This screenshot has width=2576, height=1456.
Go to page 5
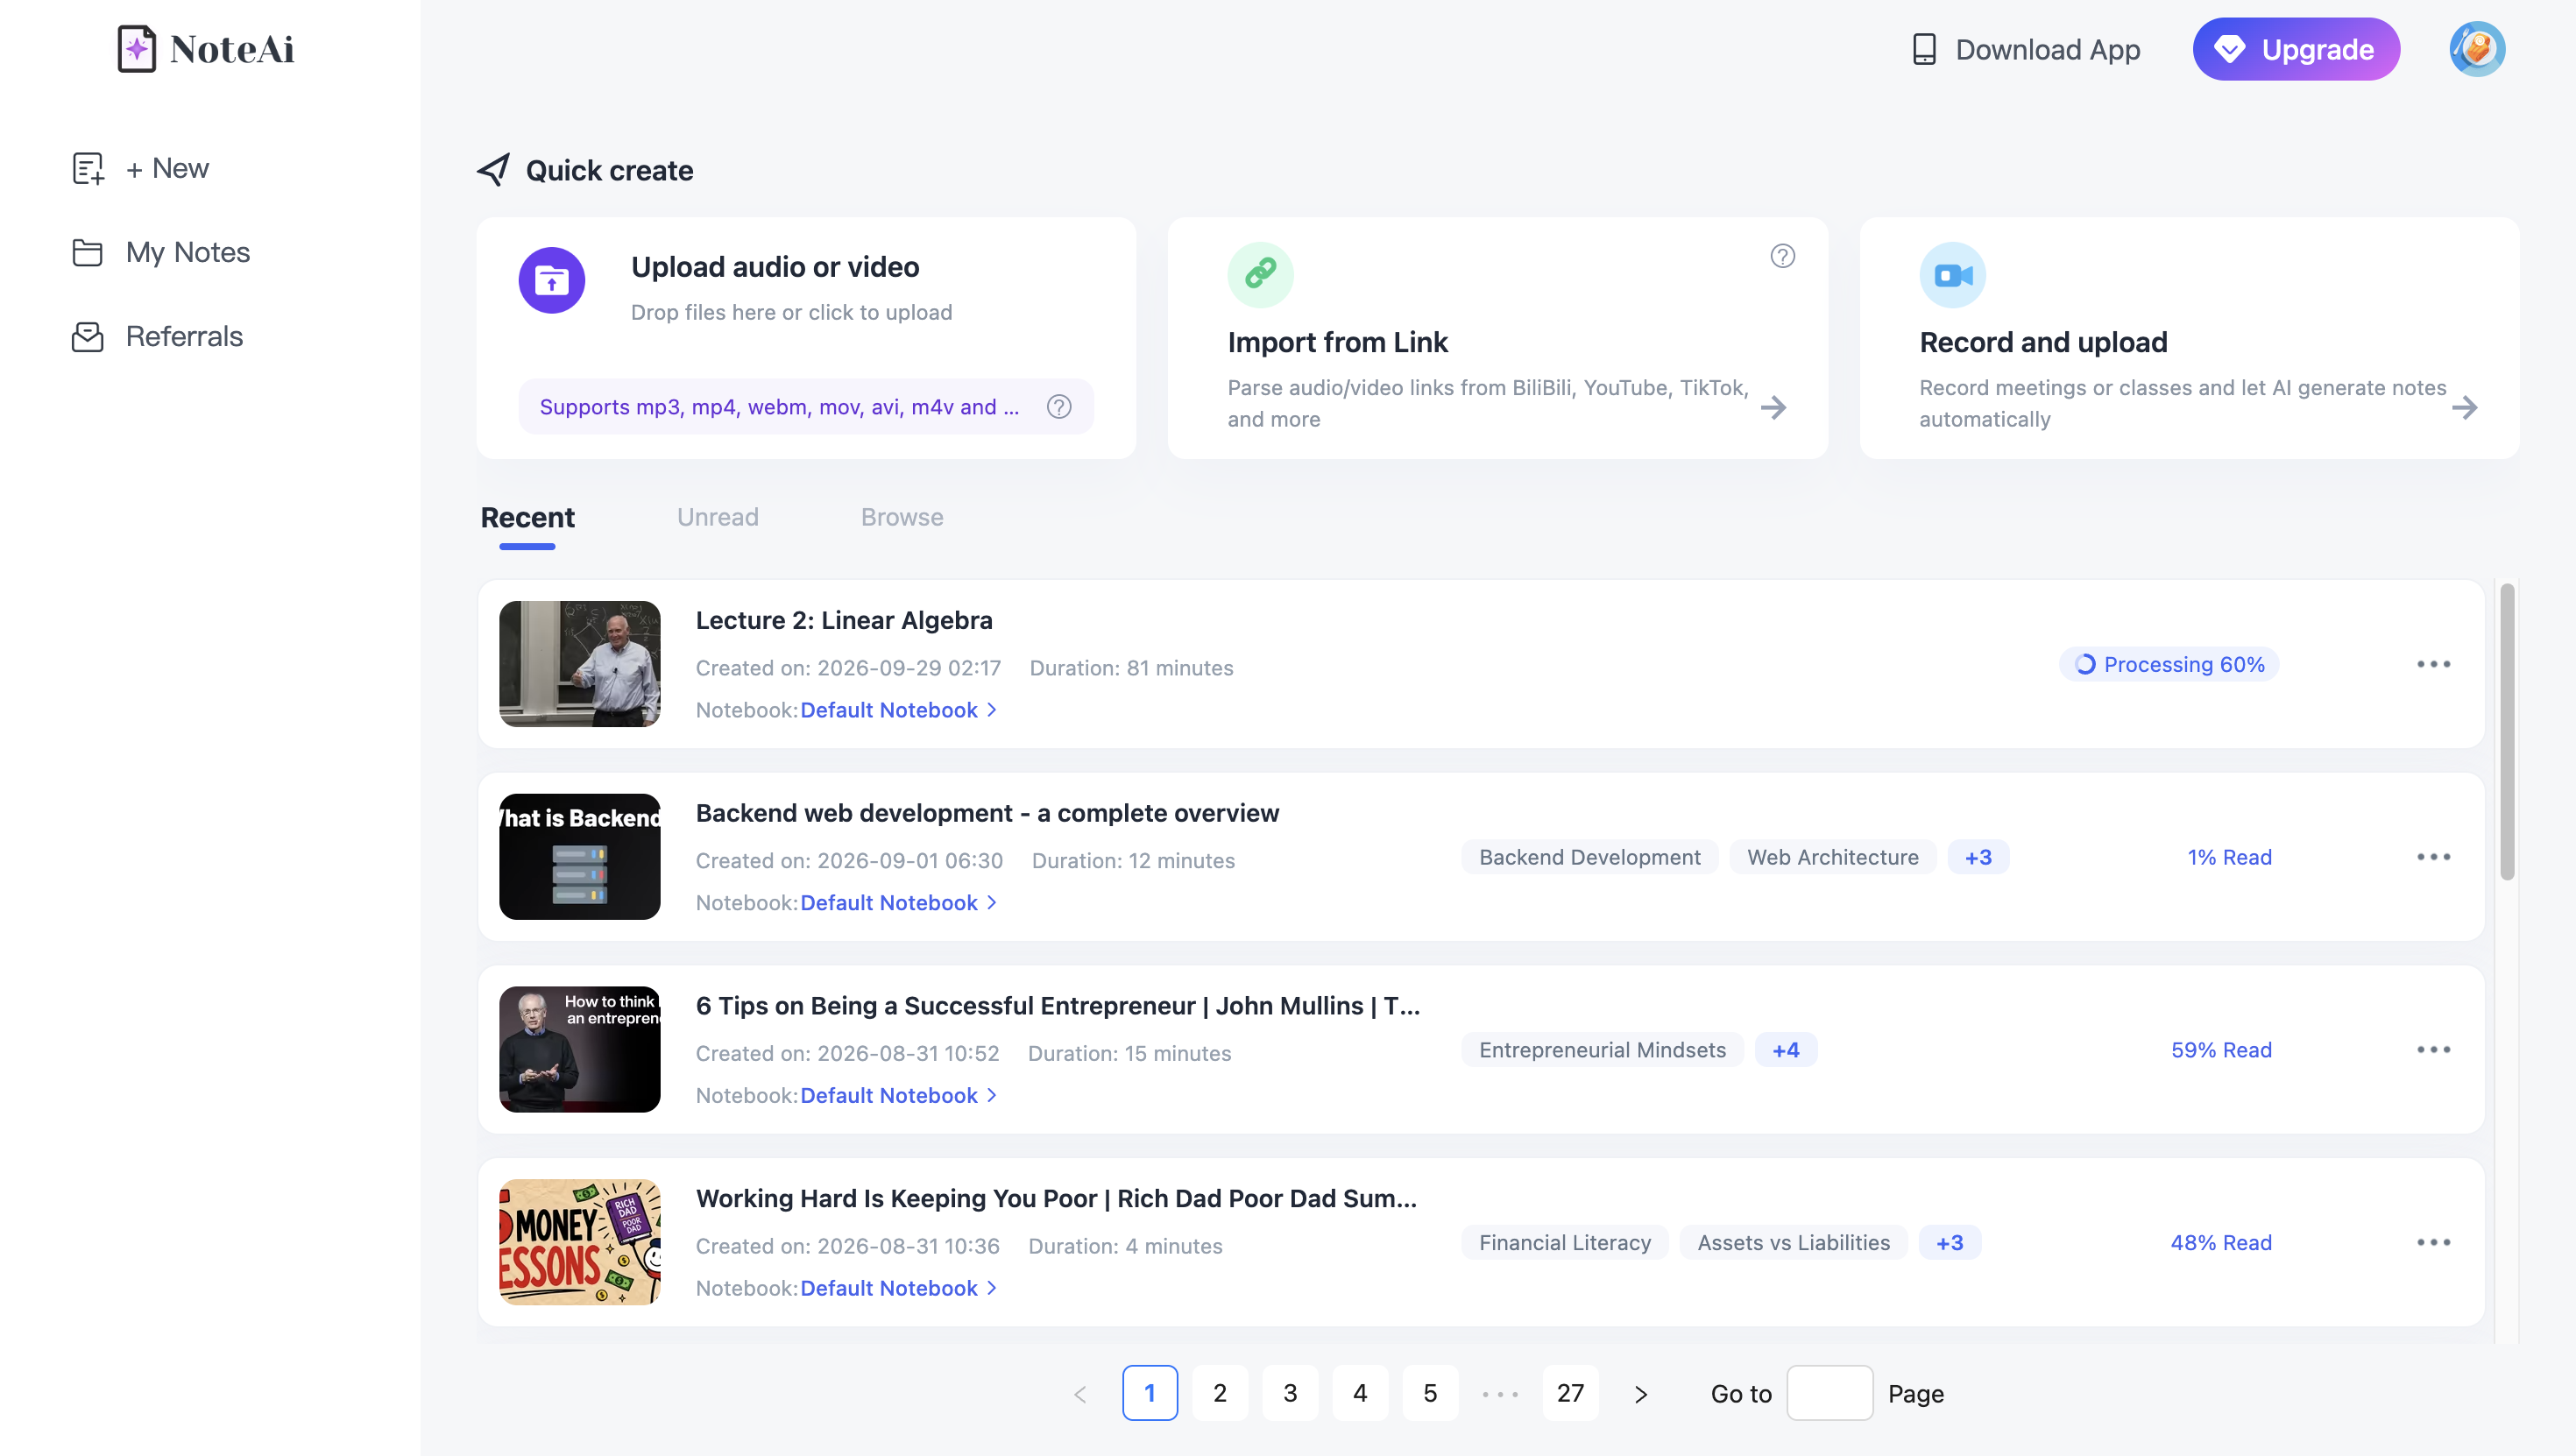pos(1430,1394)
